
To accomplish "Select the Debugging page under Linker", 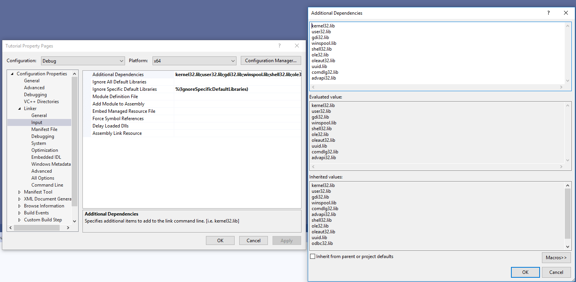I will [43, 136].
